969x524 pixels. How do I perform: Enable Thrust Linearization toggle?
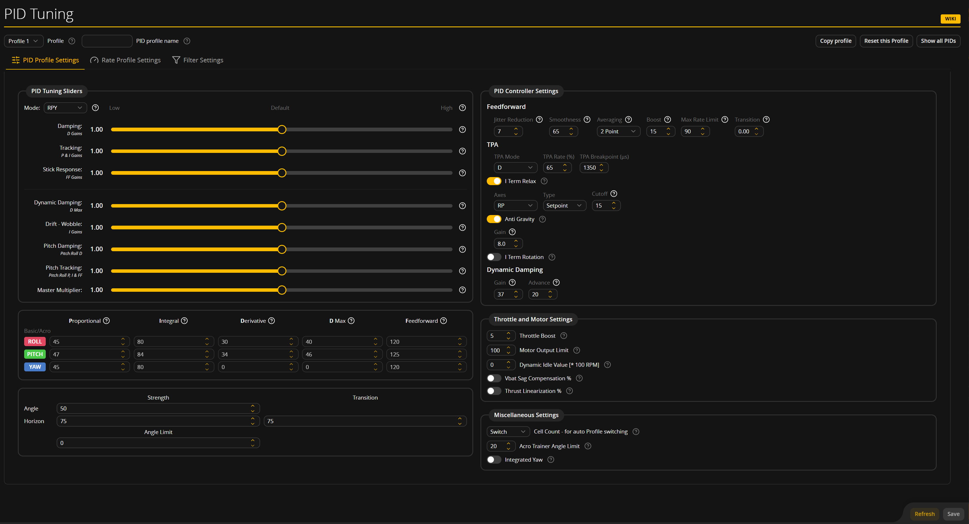click(494, 391)
